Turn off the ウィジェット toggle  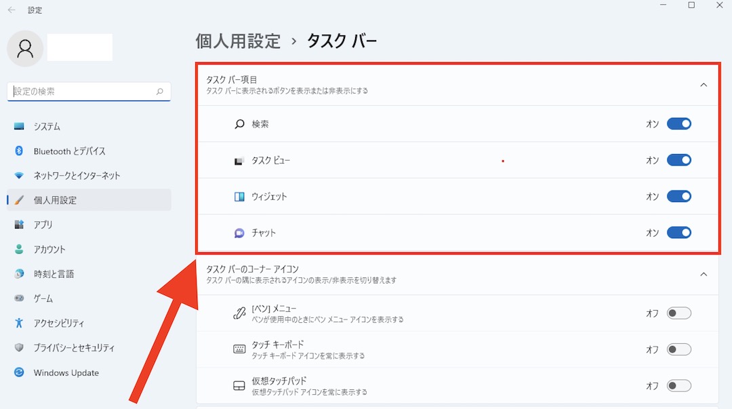click(x=678, y=196)
